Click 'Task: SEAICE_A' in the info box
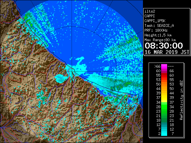 (x=159, y=26)
